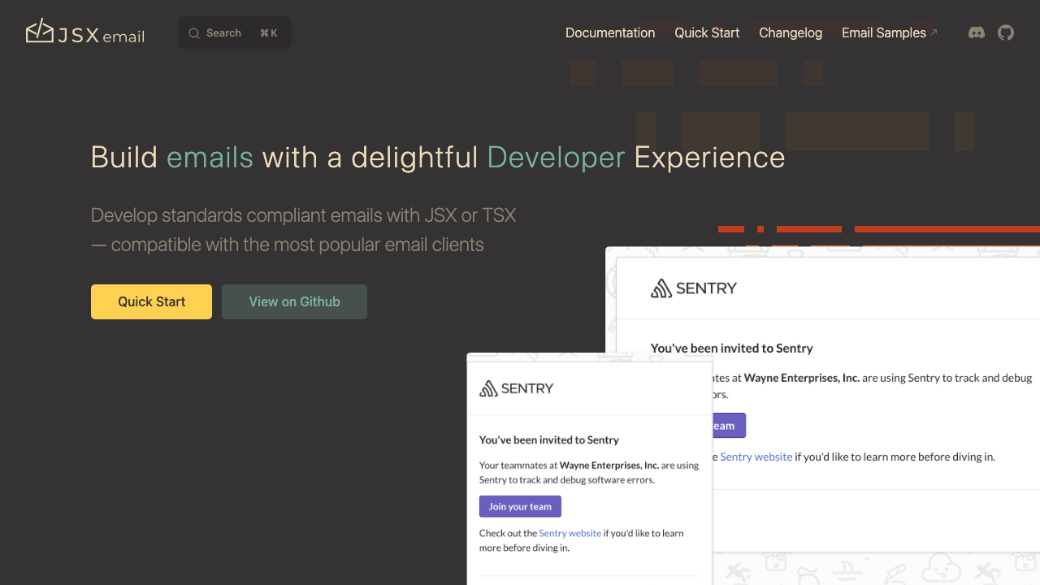Click the GitHub icon in the navbar
The width and height of the screenshot is (1040, 585).
tap(1005, 32)
